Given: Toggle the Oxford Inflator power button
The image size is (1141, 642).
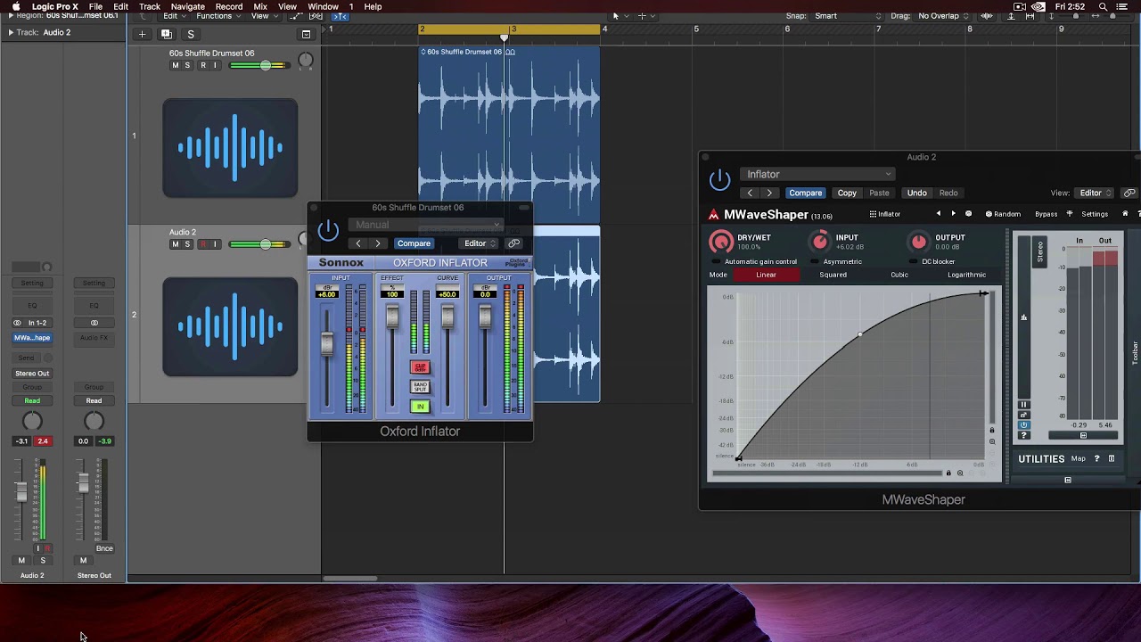Looking at the screenshot, I should (328, 230).
